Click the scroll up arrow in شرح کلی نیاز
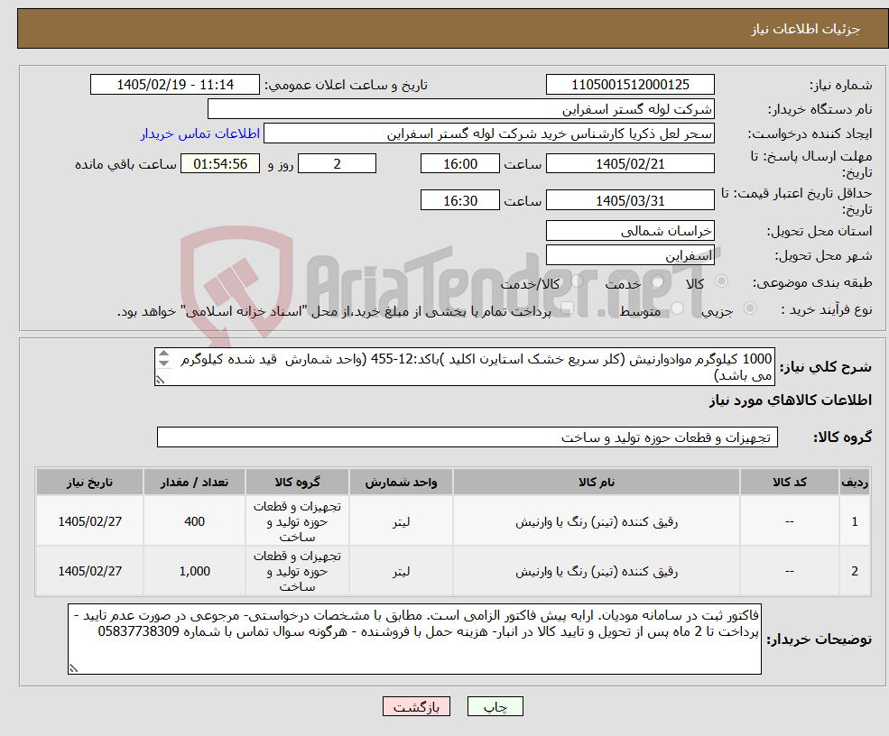The width and height of the screenshot is (889, 736). point(163,354)
